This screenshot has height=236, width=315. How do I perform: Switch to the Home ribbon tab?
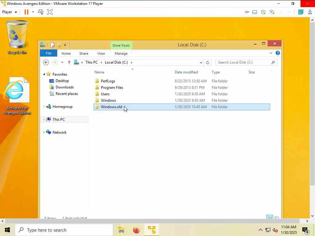pyautogui.click(x=66, y=53)
